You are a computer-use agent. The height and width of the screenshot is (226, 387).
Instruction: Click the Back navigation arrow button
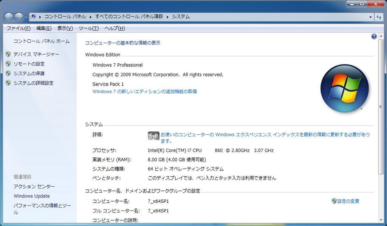click(9, 17)
